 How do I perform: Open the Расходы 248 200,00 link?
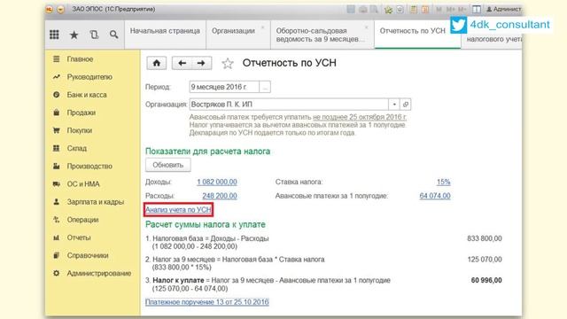tap(220, 196)
